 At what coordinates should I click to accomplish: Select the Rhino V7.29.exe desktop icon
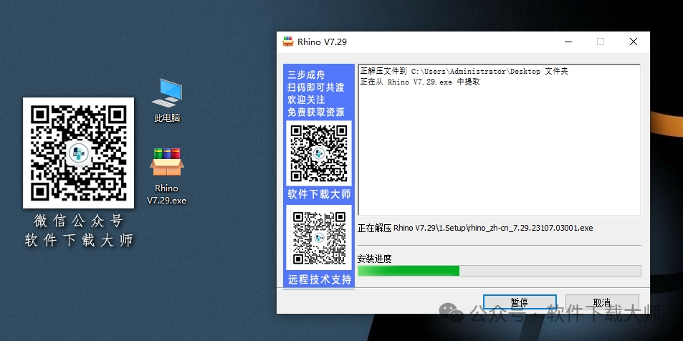(x=166, y=176)
